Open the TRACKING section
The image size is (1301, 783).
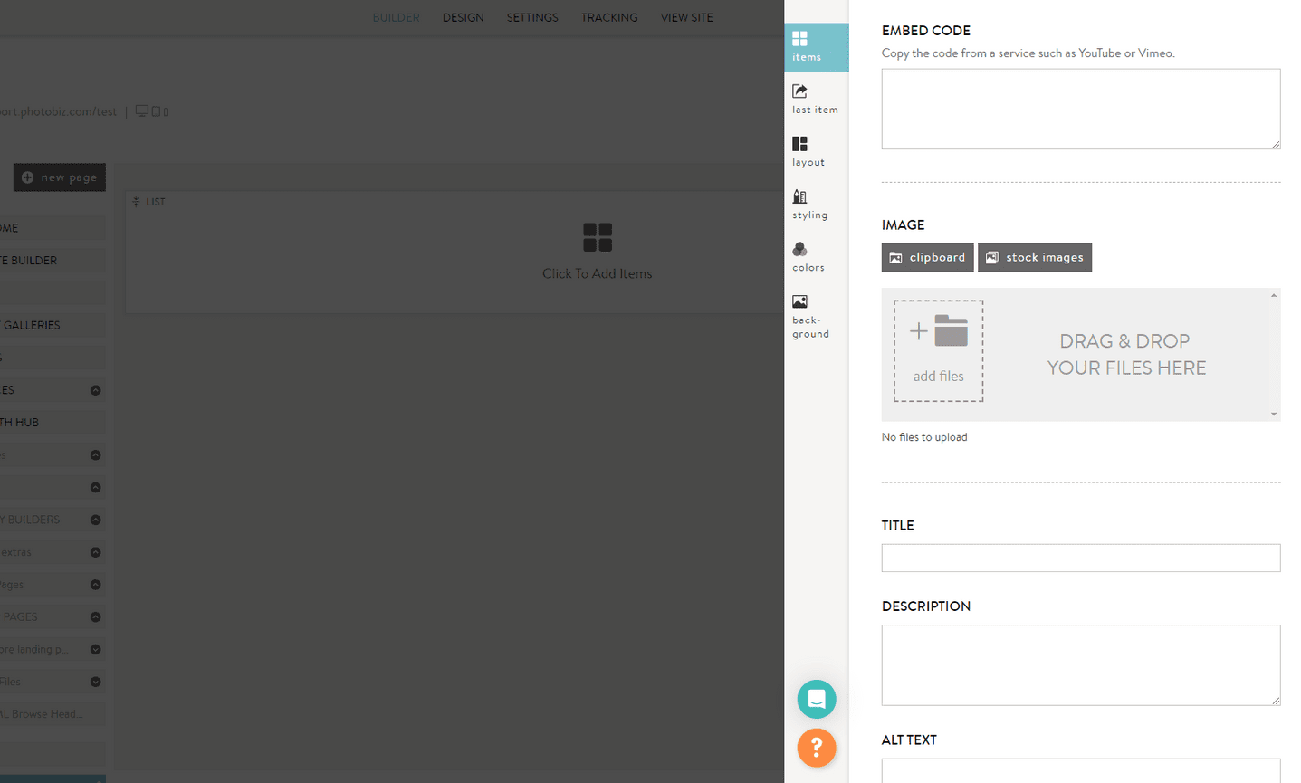(x=608, y=16)
